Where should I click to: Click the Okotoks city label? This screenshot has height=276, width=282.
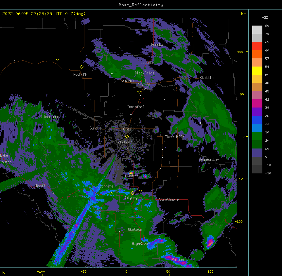135,229
